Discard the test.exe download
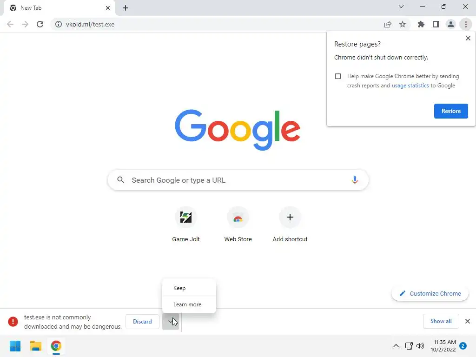 tap(142, 322)
